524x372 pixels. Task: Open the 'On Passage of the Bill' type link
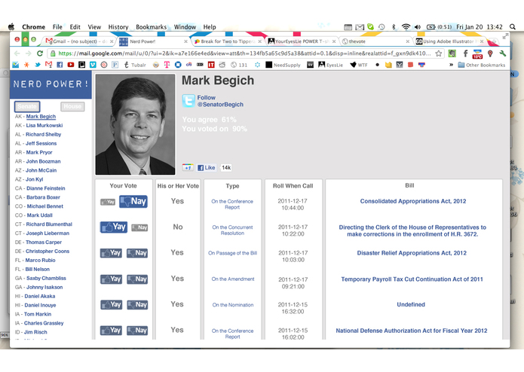(232, 253)
